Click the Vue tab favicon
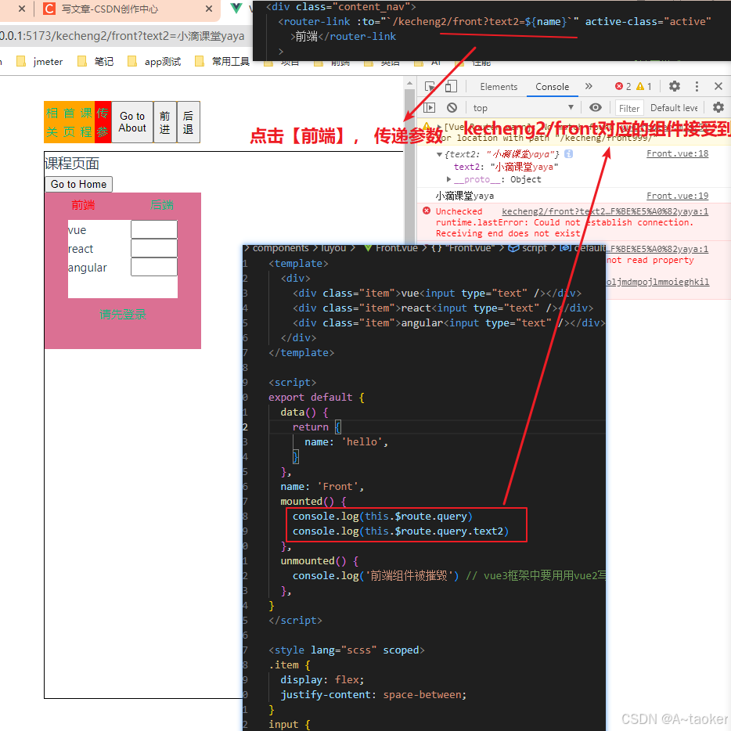 click(x=236, y=8)
